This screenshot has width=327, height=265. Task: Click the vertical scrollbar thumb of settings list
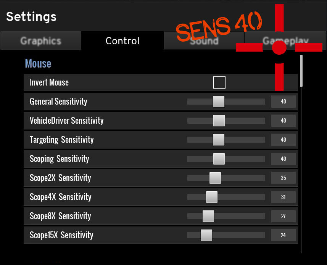pyautogui.click(x=301, y=71)
